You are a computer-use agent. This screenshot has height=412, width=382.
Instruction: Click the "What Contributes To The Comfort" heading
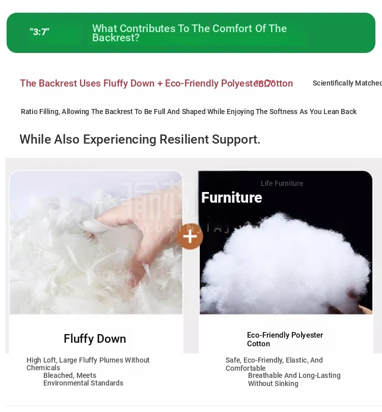[189, 33]
